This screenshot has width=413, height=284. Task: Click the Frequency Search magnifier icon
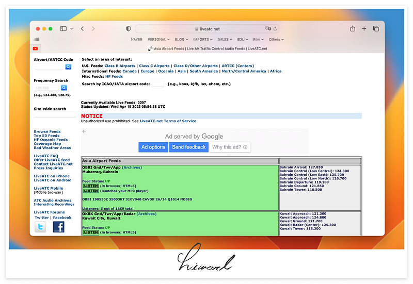pos(63,88)
